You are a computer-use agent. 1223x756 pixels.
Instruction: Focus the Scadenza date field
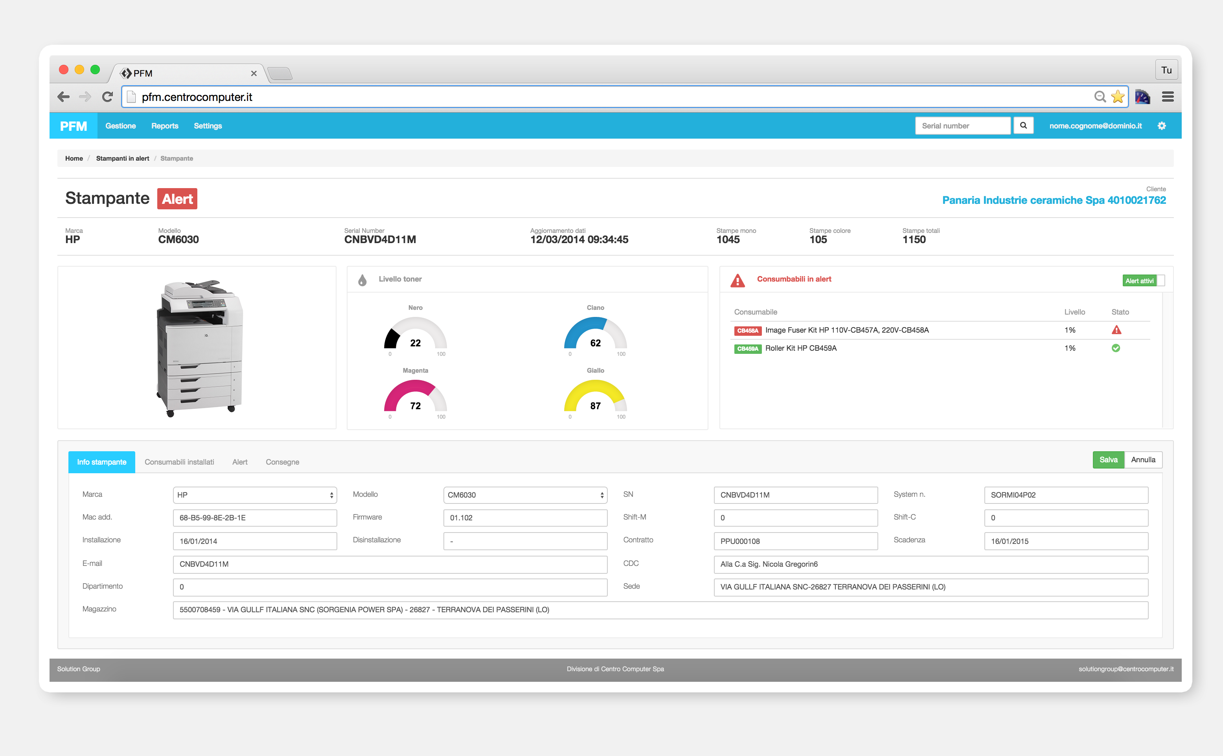pos(1066,541)
